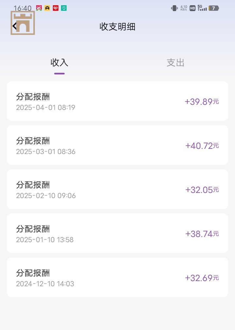Viewport: 235px width, 330px height.
Task: Select the 收入 tab
Action: click(59, 63)
